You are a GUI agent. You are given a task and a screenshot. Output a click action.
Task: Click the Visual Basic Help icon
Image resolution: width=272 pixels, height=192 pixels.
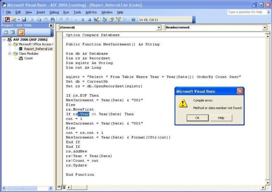tap(133, 19)
